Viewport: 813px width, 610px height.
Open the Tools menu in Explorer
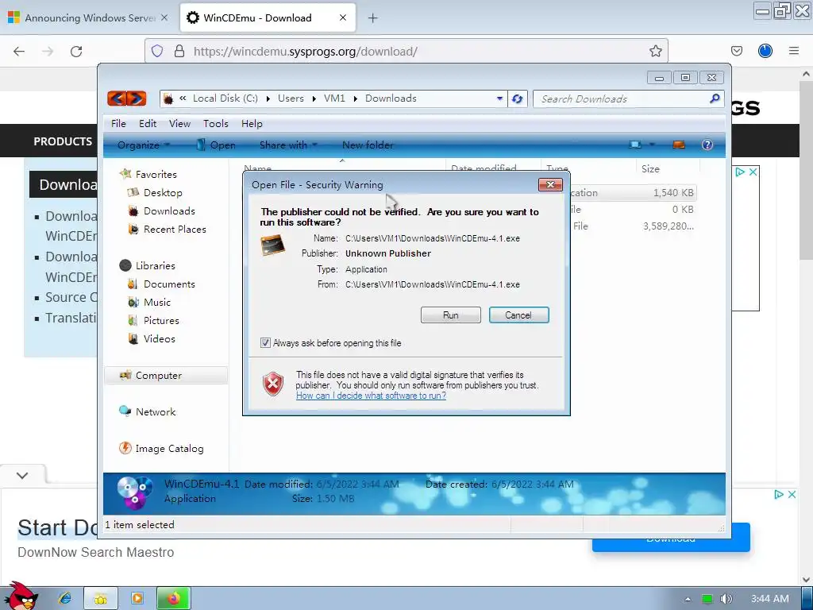[216, 123]
